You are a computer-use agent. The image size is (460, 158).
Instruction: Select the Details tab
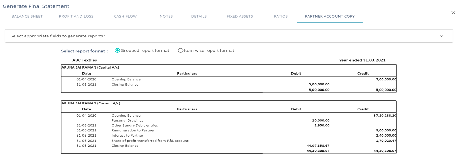coord(199,16)
